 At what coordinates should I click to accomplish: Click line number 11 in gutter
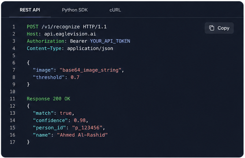12,99
